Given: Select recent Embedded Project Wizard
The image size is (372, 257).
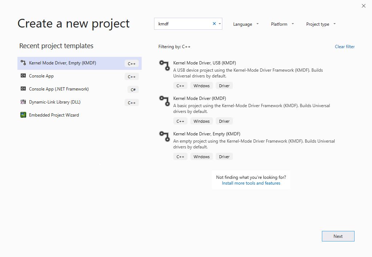Looking at the screenshot, I should [80, 115].
